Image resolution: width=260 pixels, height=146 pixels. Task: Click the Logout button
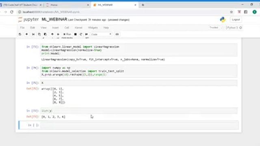[236, 19]
